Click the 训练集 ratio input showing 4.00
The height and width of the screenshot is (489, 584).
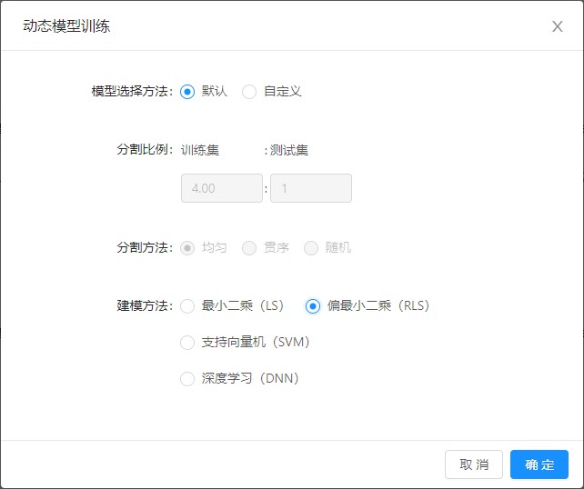point(222,188)
